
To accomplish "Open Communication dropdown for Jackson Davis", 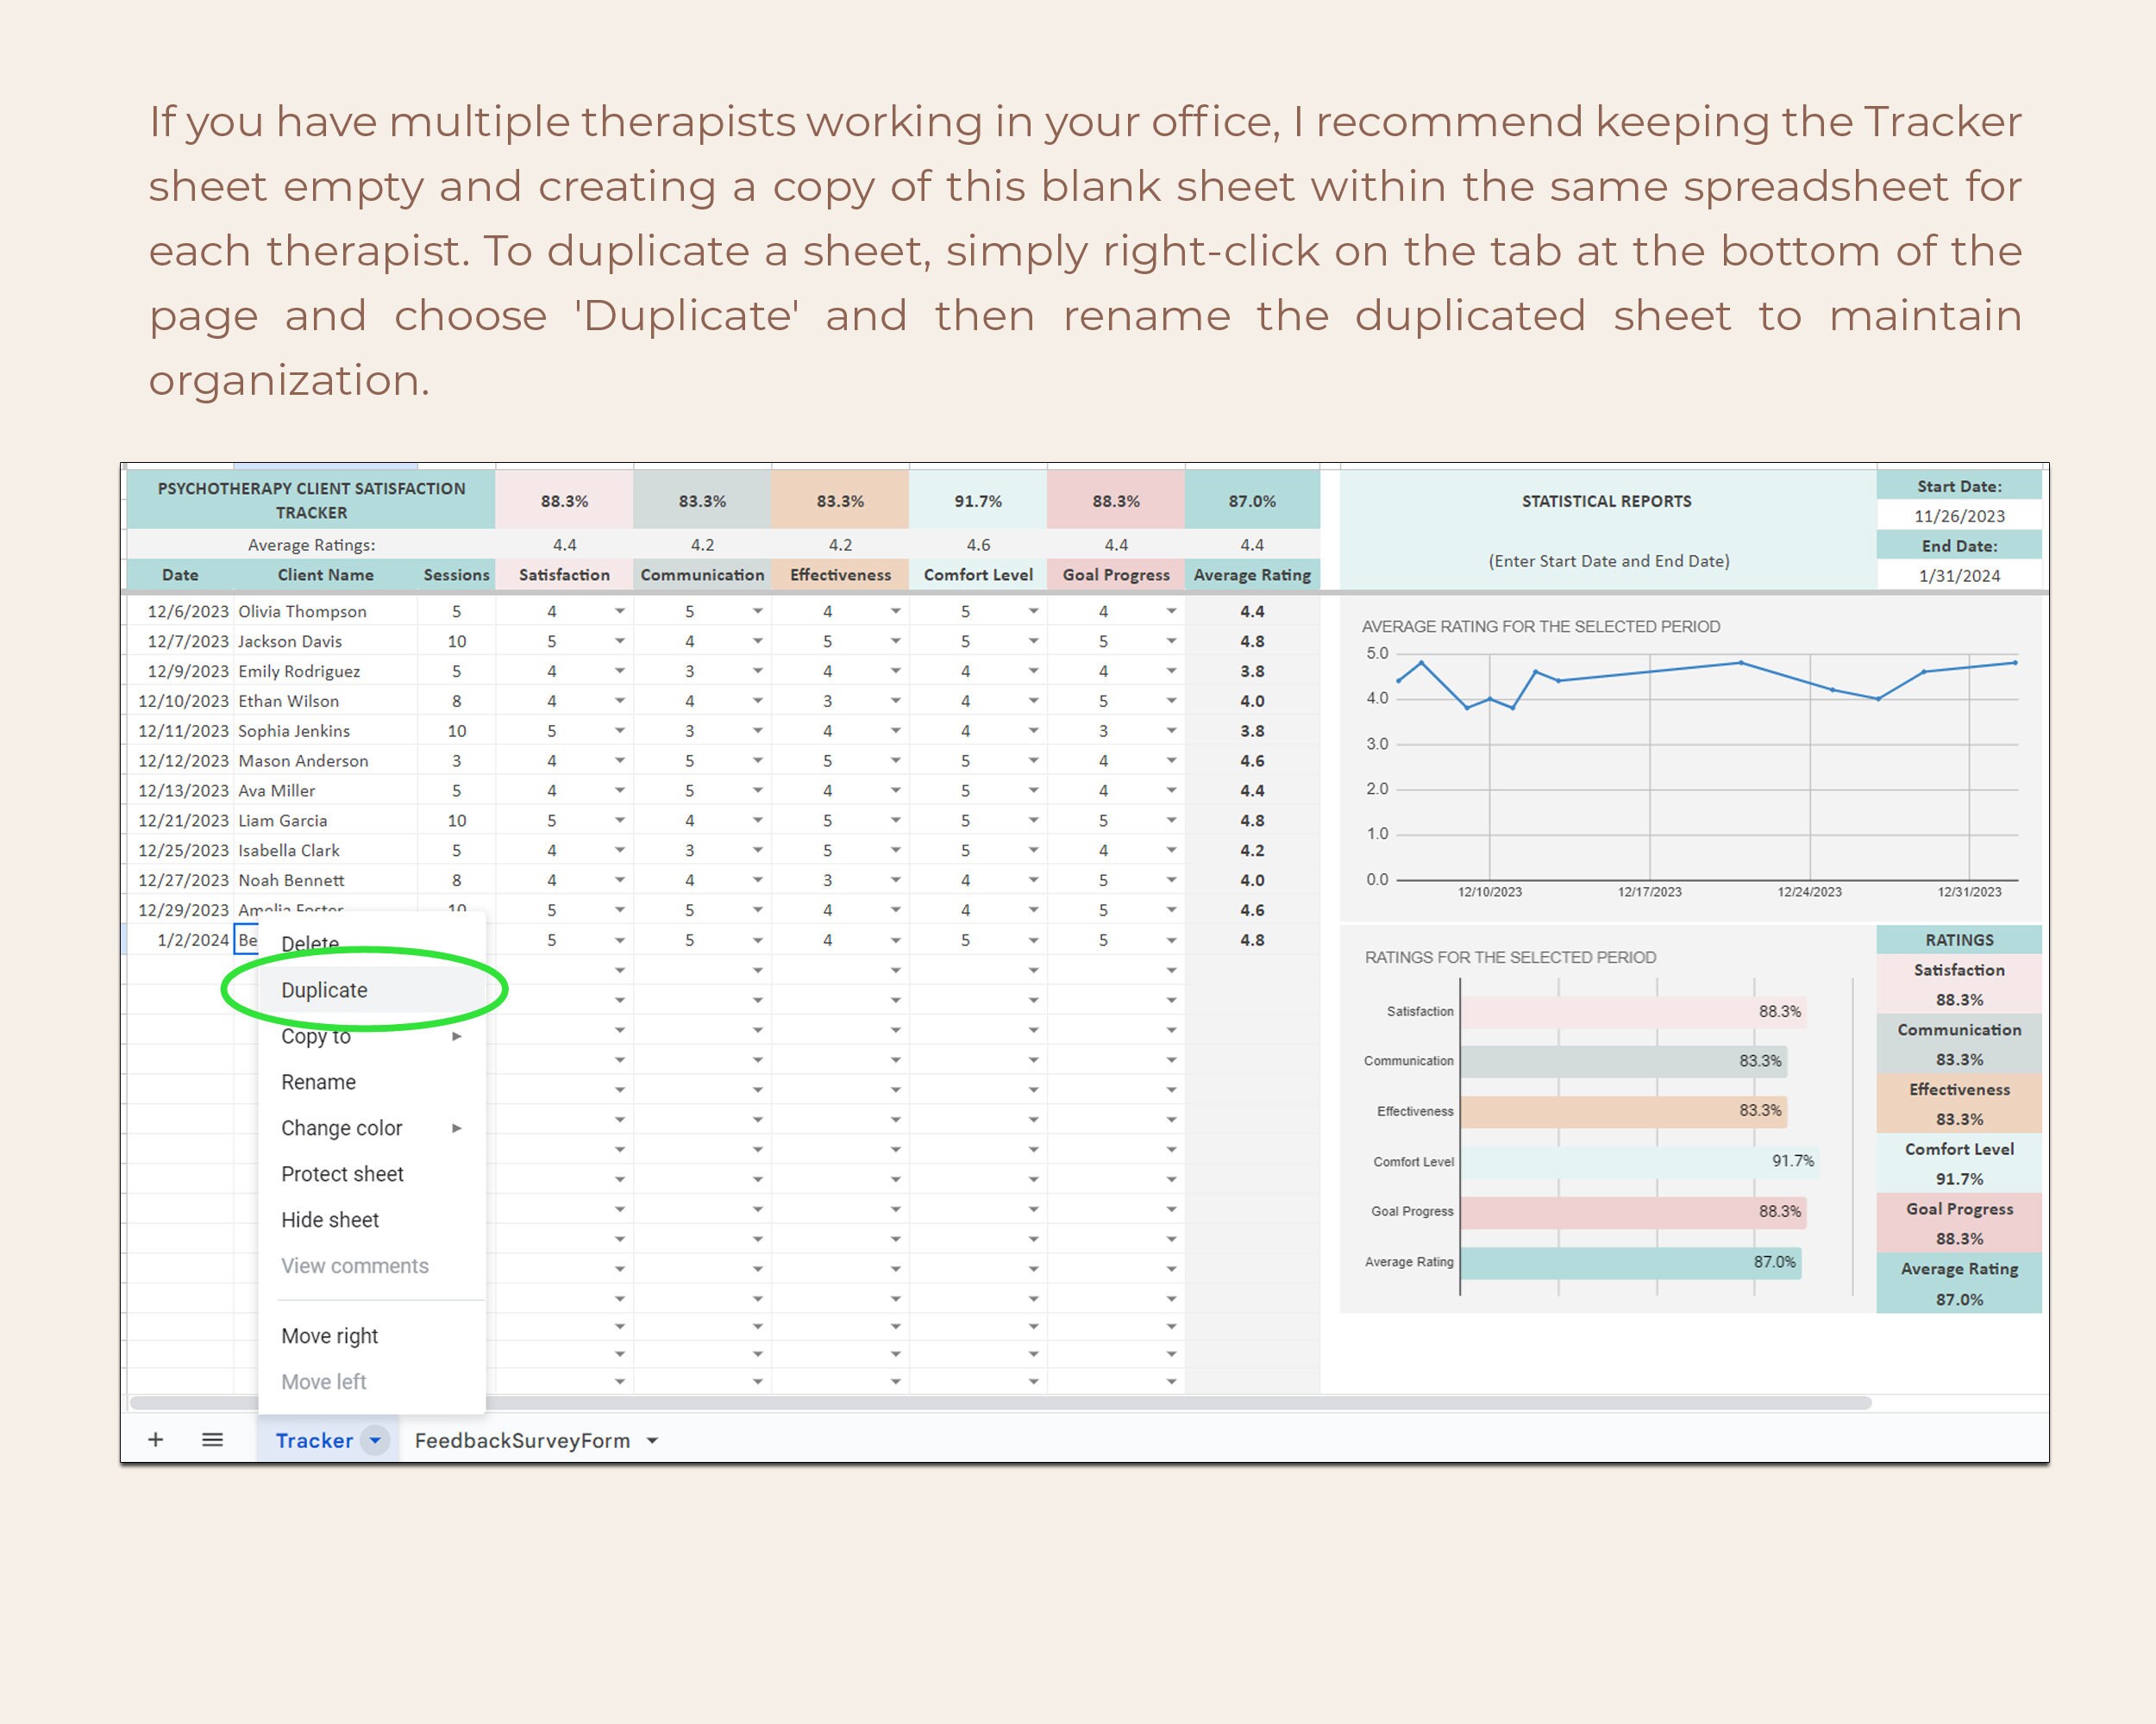I will pos(757,640).
